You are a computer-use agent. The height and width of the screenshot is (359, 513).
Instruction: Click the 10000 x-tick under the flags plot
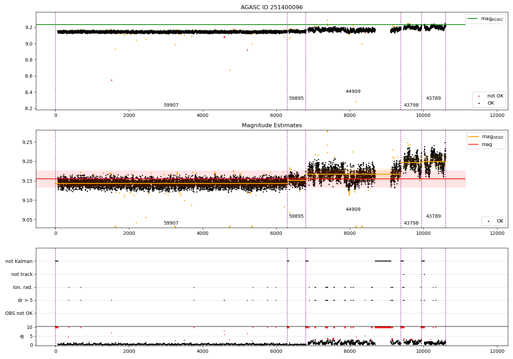click(423, 351)
